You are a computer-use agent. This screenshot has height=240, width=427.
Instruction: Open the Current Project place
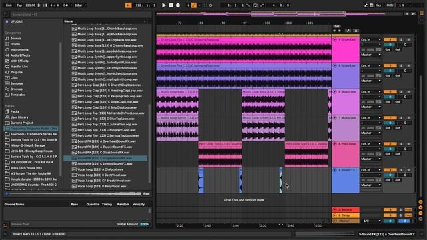tap(22, 123)
